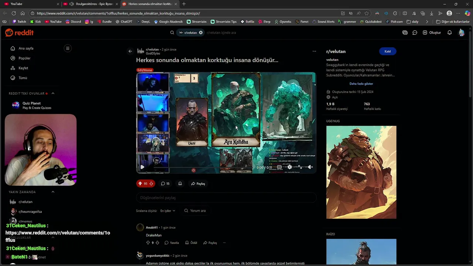The image size is (473, 266).
Task: Play the Reddit post video
Action: coord(142,167)
